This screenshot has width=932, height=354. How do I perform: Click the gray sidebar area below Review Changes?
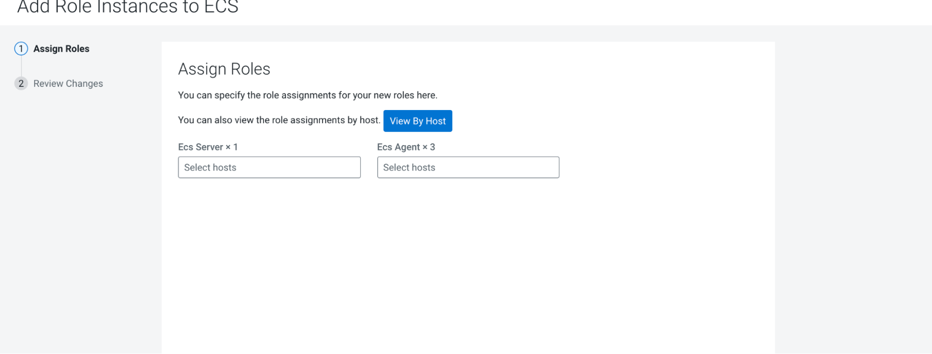click(x=79, y=210)
